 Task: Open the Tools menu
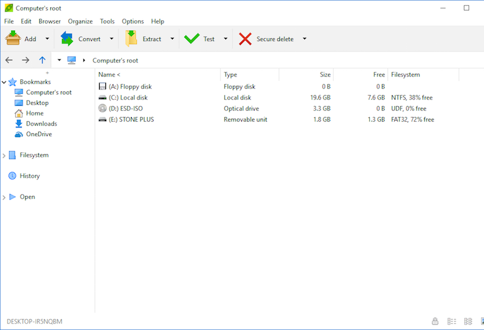coord(107,21)
